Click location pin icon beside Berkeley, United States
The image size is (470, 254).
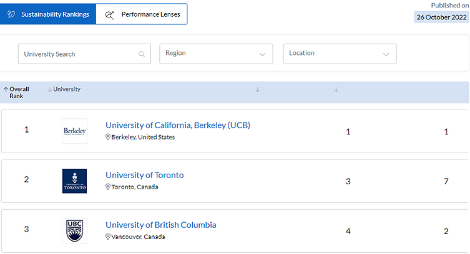coord(108,137)
